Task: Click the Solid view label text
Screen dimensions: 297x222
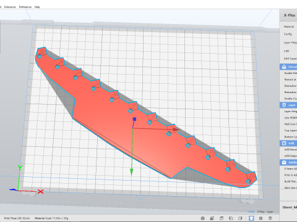Action: tap(251, 212)
